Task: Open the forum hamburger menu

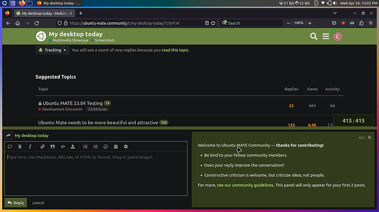Action: click(326, 36)
